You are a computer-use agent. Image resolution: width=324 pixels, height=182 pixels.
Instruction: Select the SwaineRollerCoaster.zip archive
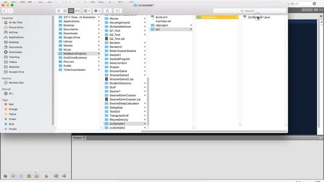pos(125,100)
